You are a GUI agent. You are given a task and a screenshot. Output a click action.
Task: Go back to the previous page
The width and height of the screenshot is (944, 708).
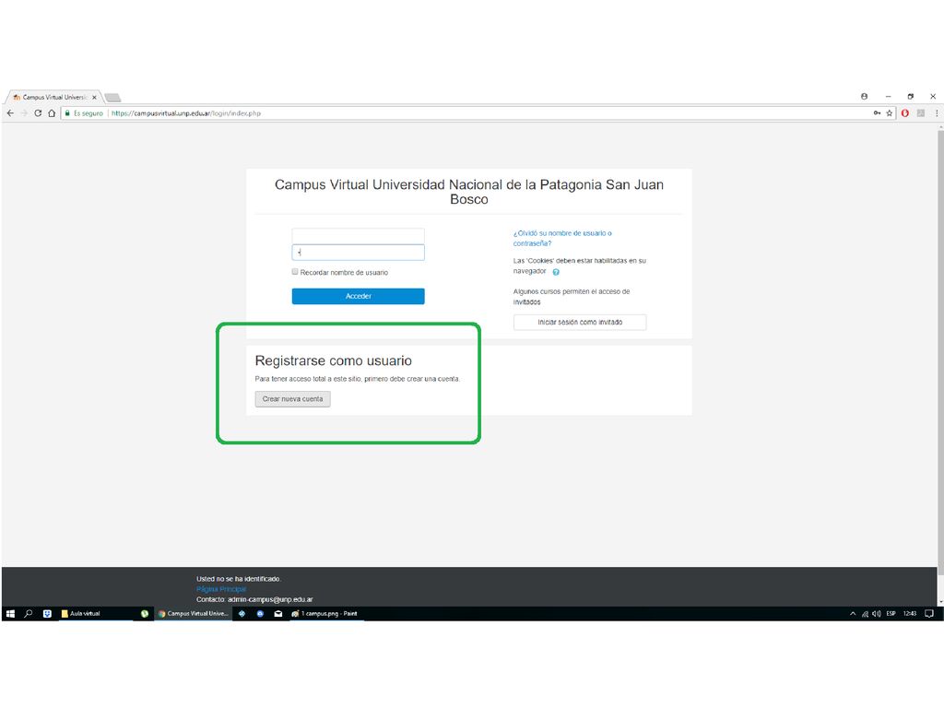pyautogui.click(x=10, y=113)
